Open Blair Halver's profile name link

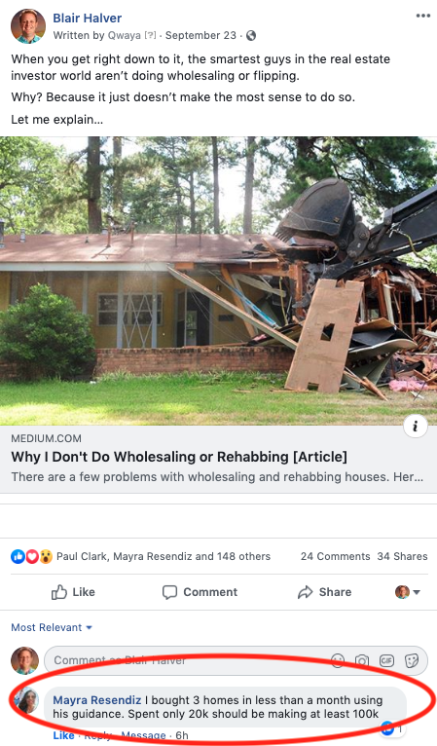[x=87, y=19]
